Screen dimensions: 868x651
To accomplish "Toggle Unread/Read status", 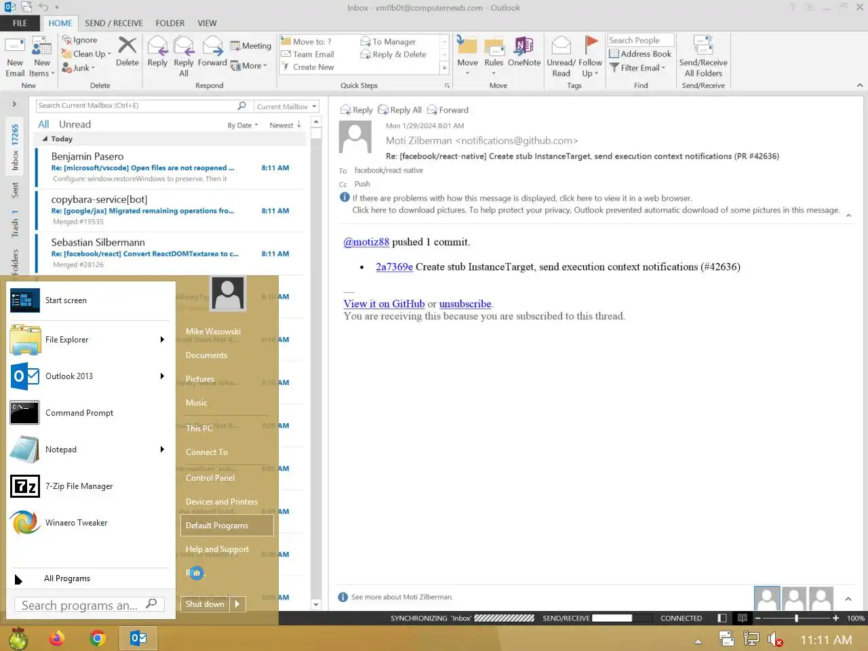I will (561, 57).
